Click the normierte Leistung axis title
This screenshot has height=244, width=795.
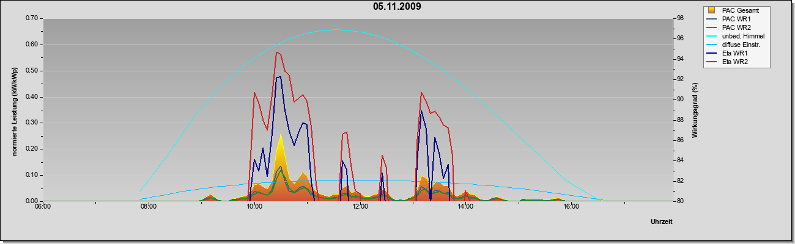[x=15, y=110]
